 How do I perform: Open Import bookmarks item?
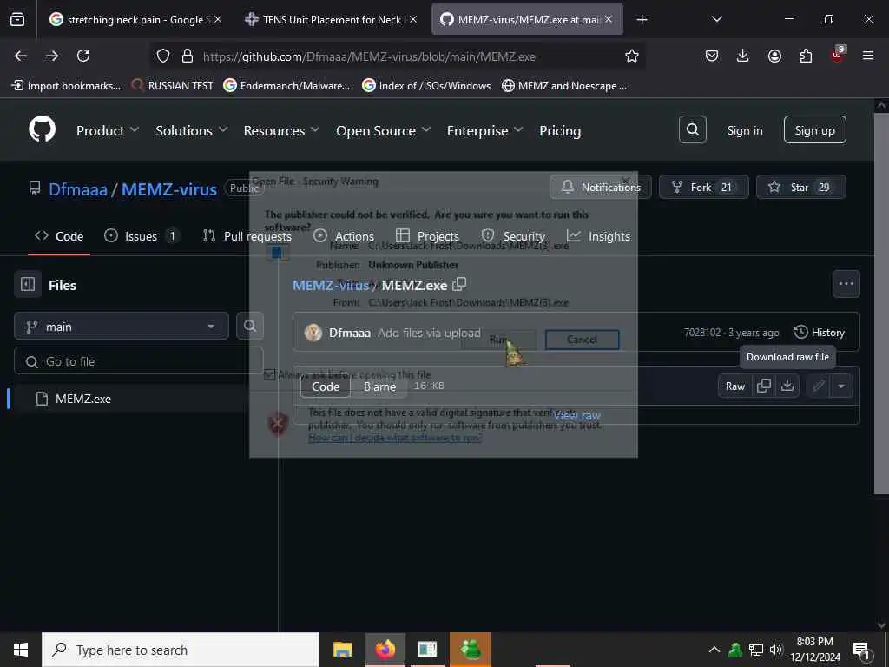tap(66, 86)
